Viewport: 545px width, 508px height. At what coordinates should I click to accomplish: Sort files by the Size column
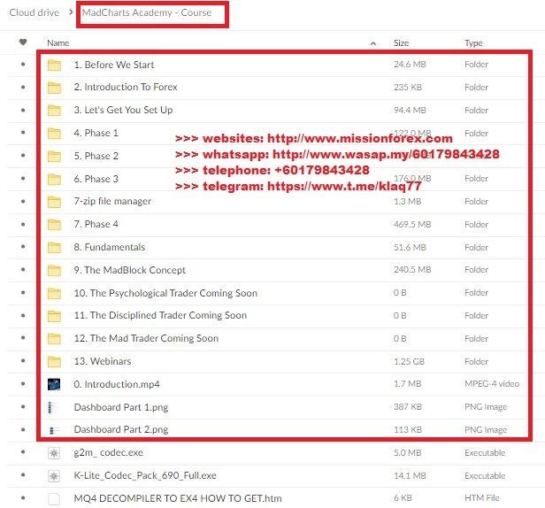point(401,42)
